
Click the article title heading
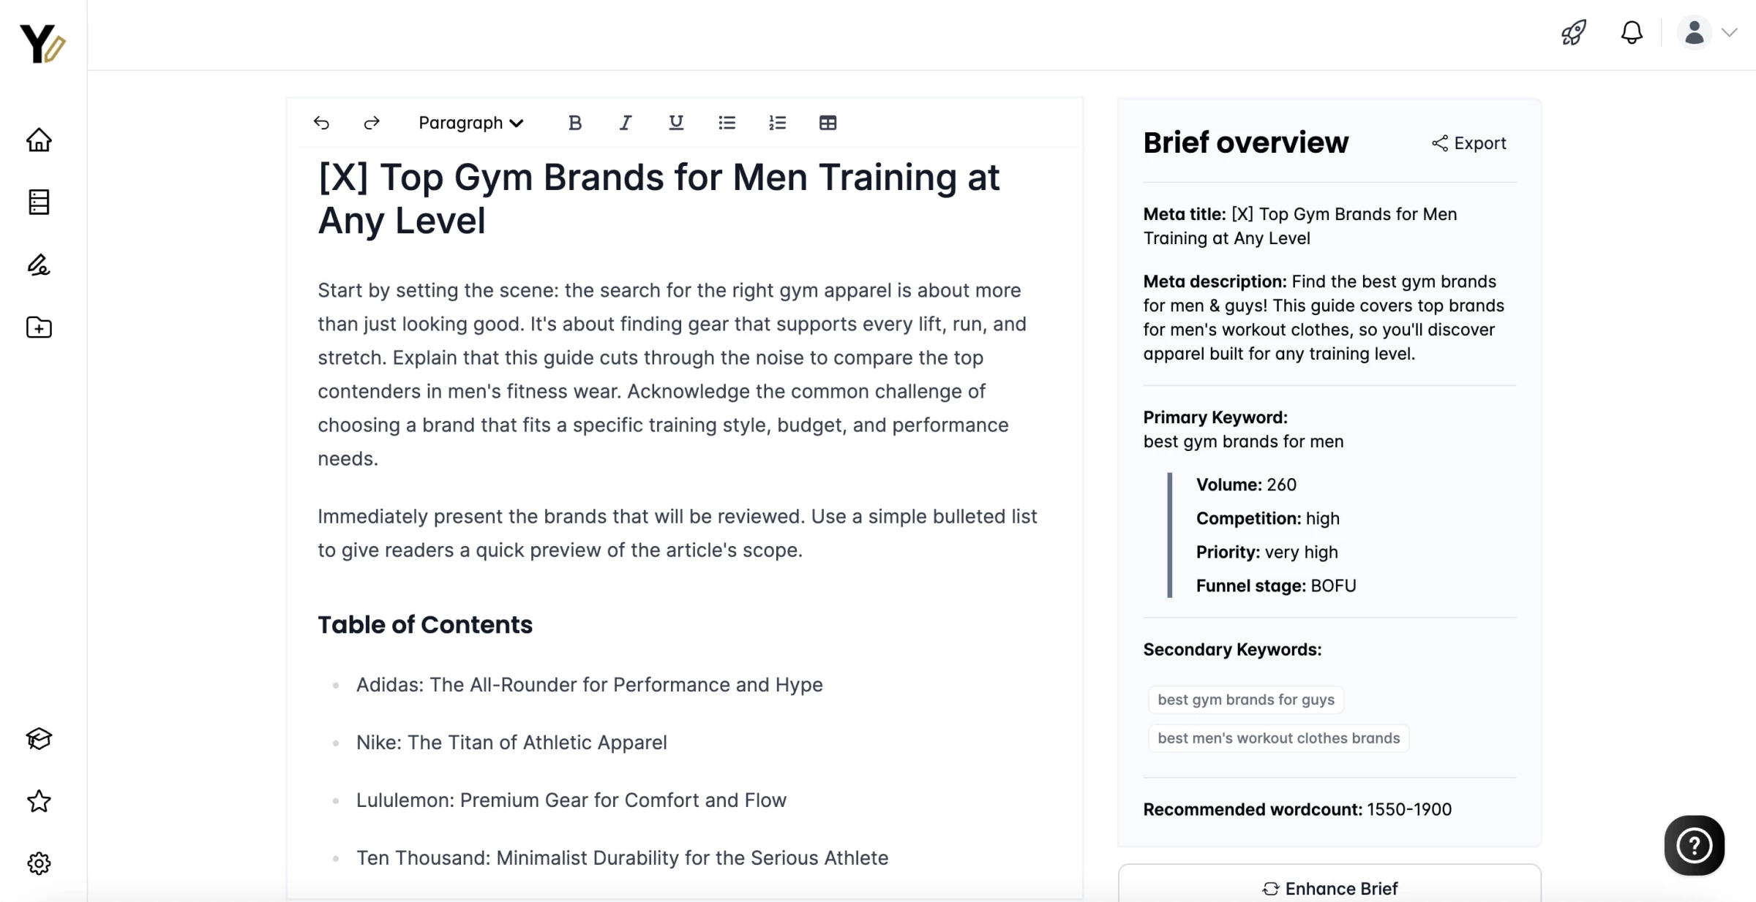658,199
